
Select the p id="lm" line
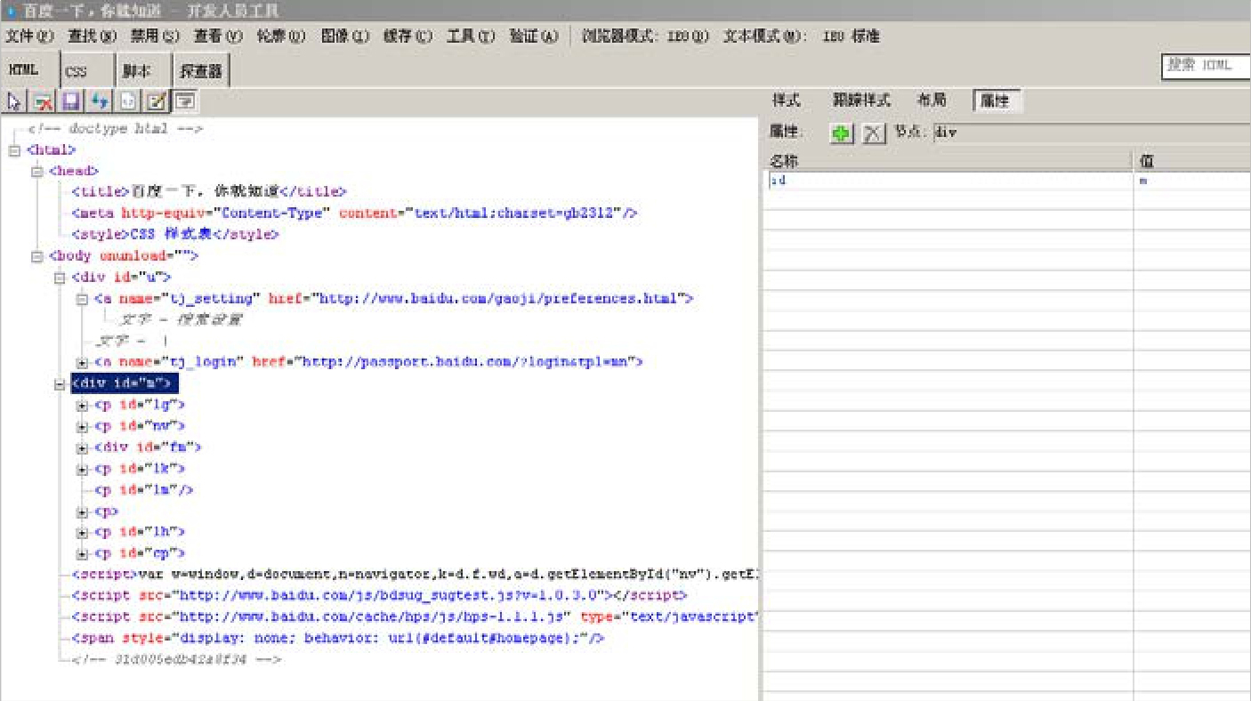143,490
